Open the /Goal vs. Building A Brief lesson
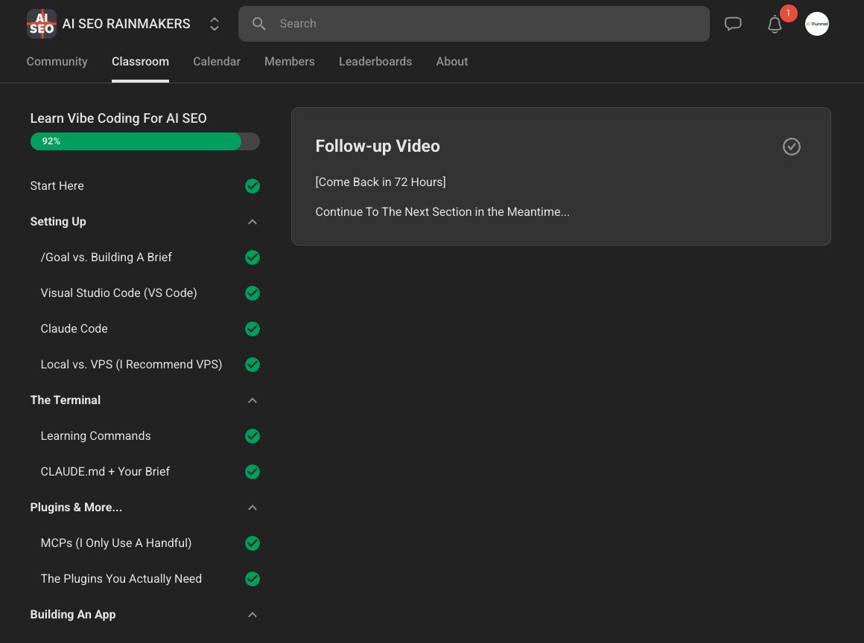 click(107, 257)
